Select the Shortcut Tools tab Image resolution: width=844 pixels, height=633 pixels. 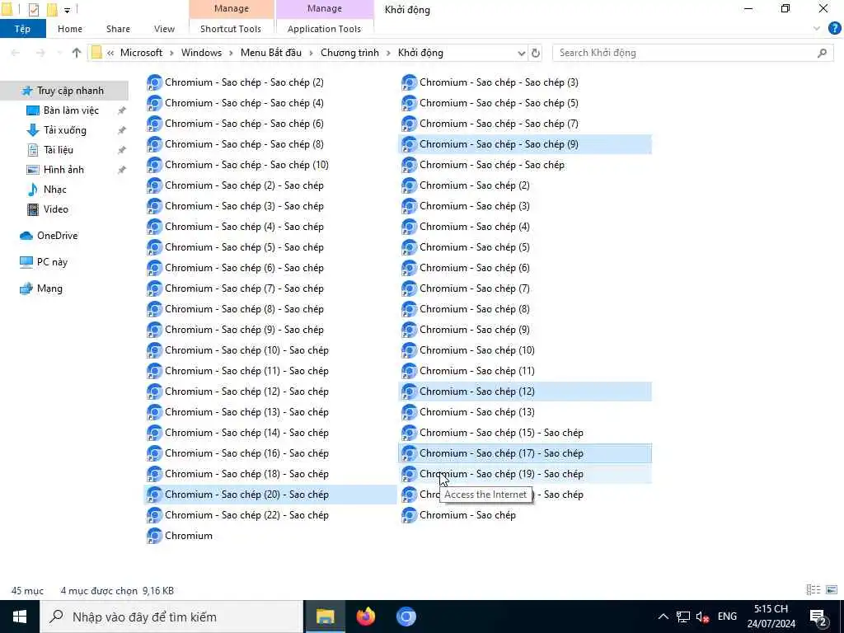click(x=231, y=29)
